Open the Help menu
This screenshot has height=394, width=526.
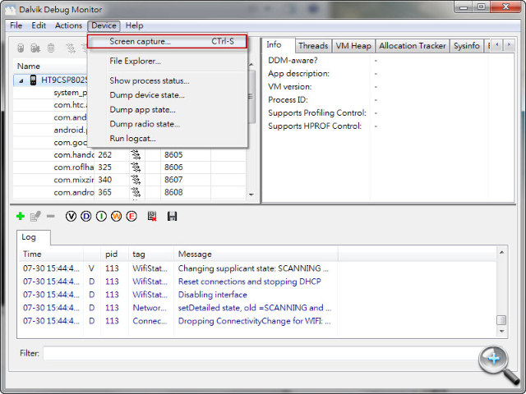point(134,25)
